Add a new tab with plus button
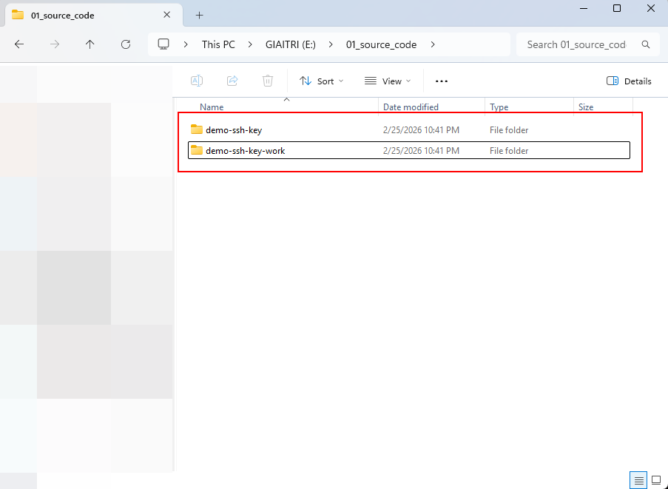 (x=199, y=15)
